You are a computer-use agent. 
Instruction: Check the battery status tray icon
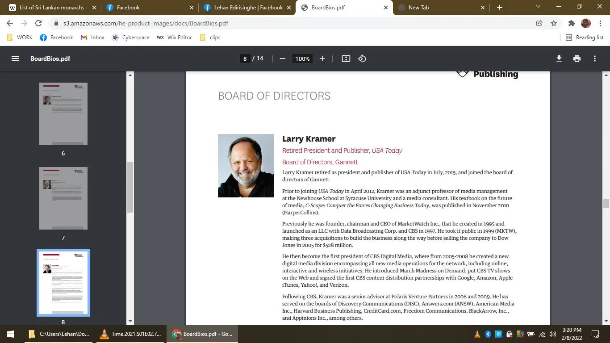coord(531,334)
